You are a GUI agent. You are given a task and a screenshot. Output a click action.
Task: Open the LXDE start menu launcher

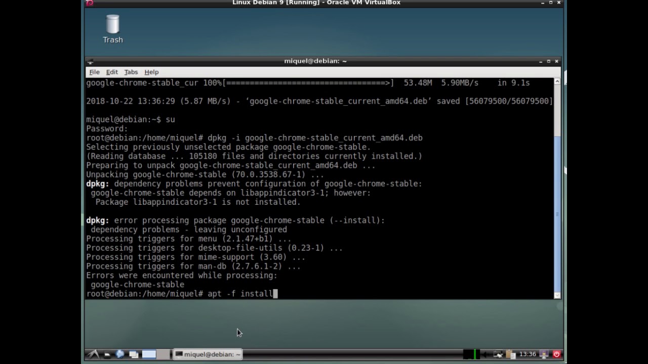click(x=93, y=354)
